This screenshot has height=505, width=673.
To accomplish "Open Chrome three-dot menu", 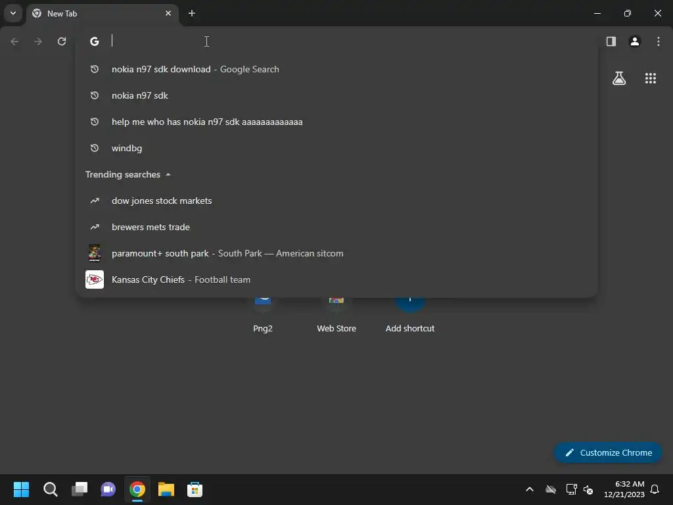I will click(659, 41).
